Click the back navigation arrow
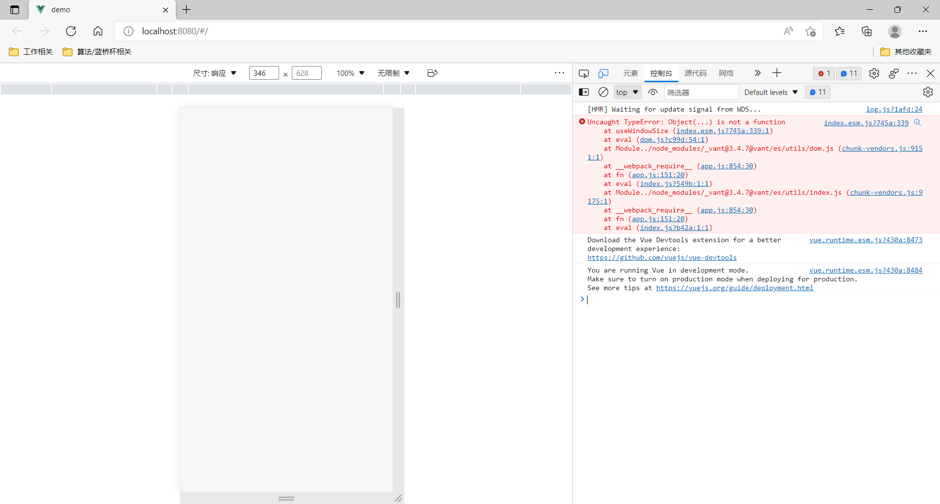Viewport: 940px width, 504px height. tap(18, 31)
